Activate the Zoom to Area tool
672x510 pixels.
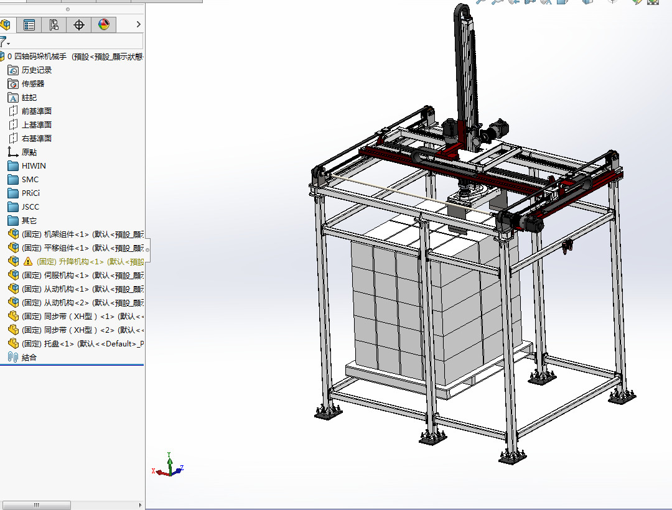(498, 3)
